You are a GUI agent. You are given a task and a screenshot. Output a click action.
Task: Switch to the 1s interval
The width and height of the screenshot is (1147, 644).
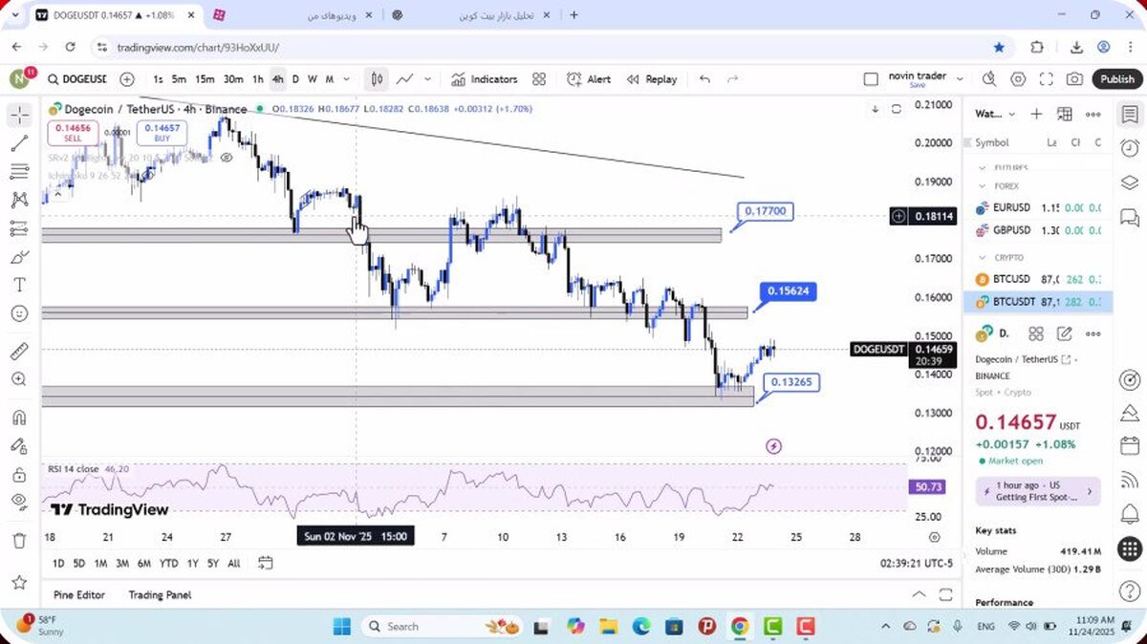coord(158,79)
